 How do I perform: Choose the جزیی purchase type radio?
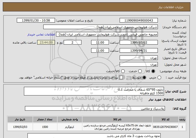point(159,77)
